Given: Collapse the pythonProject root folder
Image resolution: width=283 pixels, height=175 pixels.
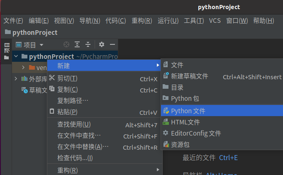Looking at the screenshot, I should point(16,56).
